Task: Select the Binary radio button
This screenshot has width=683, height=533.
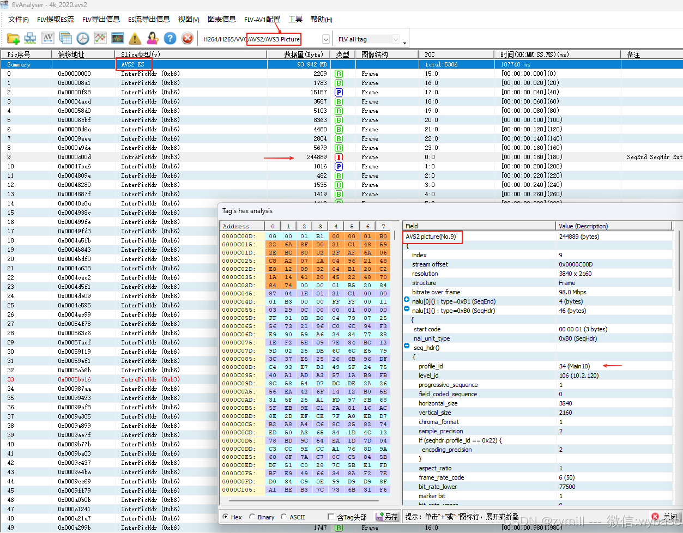Action: pos(252,517)
